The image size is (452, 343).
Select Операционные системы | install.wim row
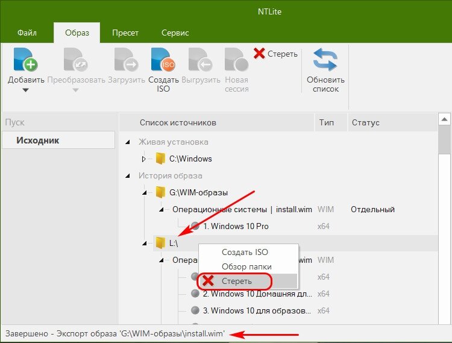[242, 210]
